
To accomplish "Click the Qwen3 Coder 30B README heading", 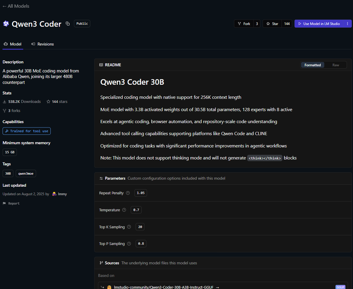I will 132,82.
